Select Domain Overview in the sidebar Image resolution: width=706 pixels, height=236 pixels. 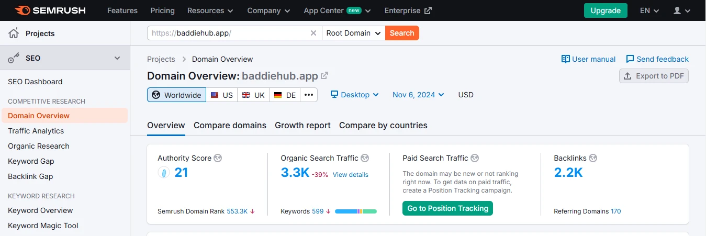tap(64, 116)
